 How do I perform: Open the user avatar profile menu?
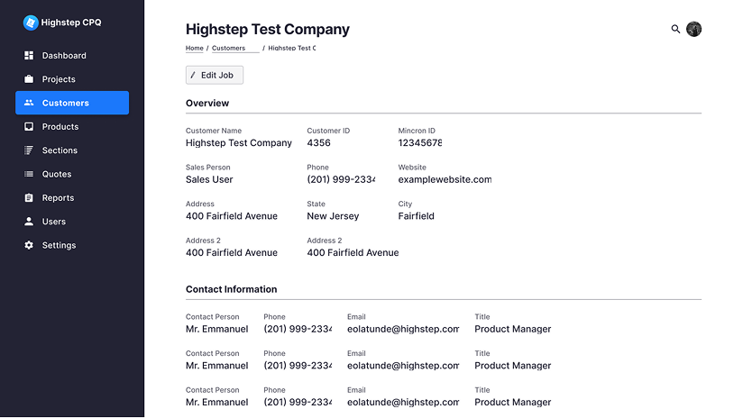click(693, 29)
